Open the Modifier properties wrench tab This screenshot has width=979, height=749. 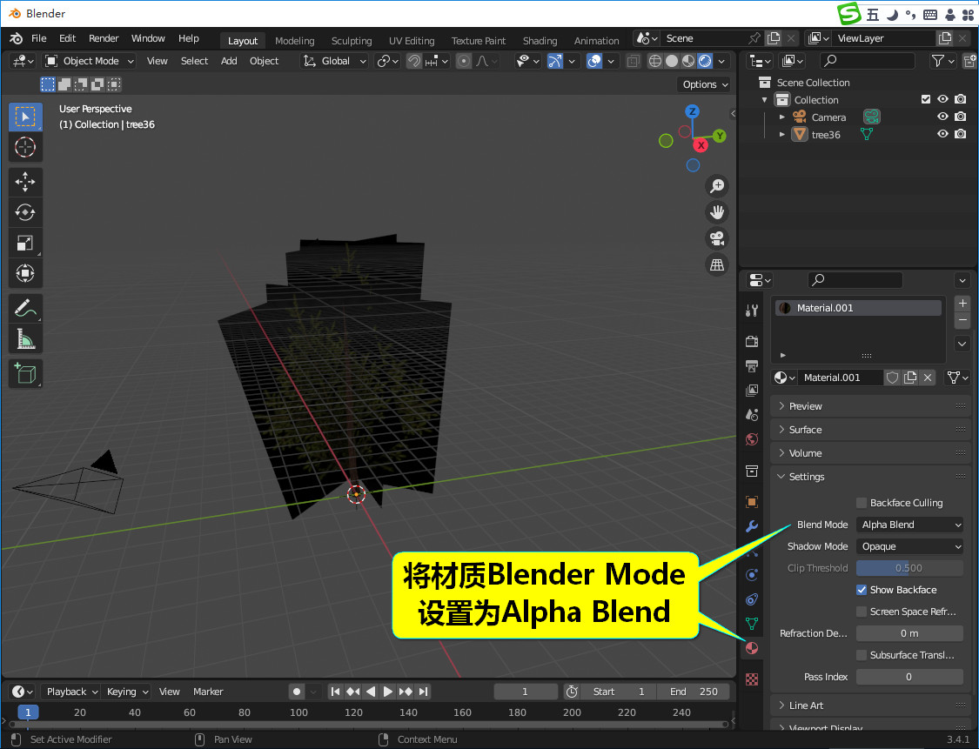pyautogui.click(x=752, y=526)
